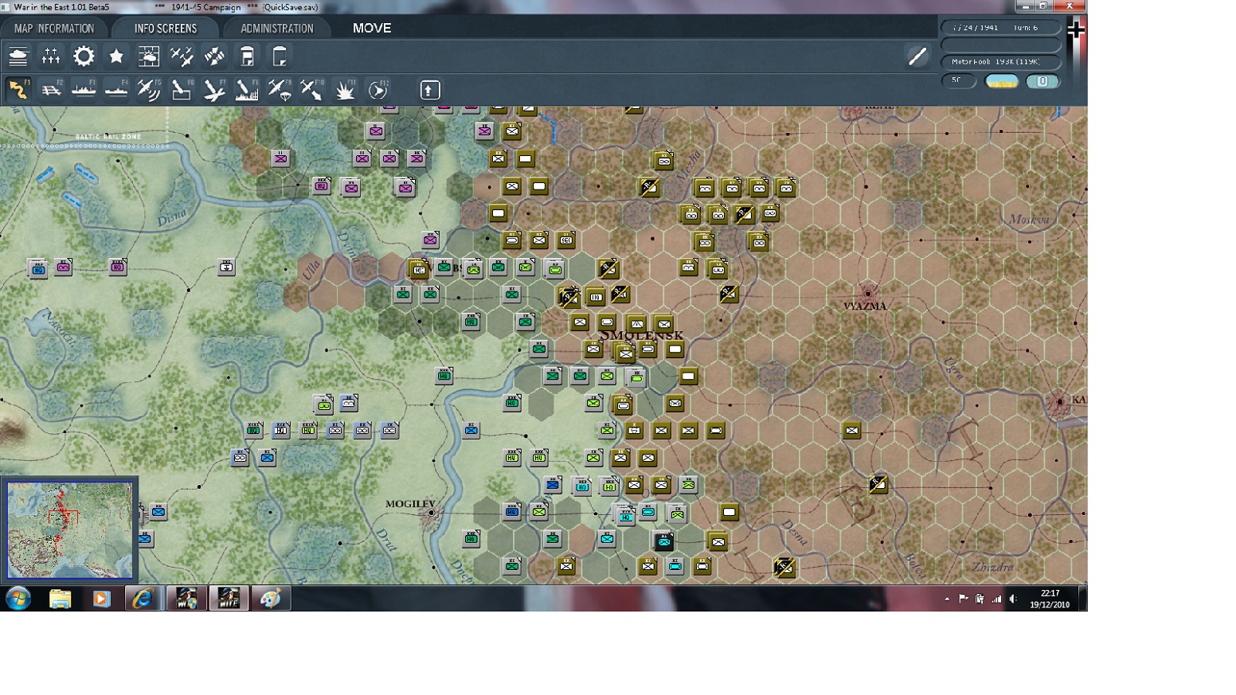Screen dimensions: 1236x695
Task: Open the commander's report clipboard icon
Action: click(x=247, y=57)
